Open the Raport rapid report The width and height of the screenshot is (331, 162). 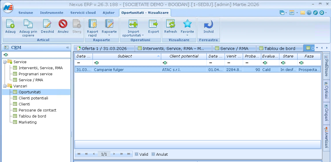(x=93, y=24)
